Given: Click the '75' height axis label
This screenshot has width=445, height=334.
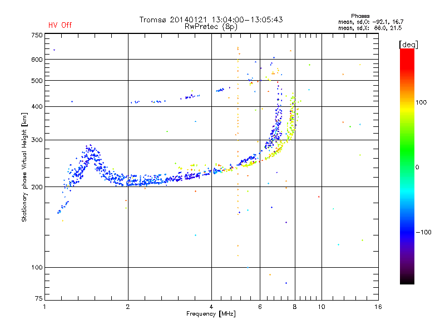Looking at the screenshot, I should pyautogui.click(x=39, y=298).
